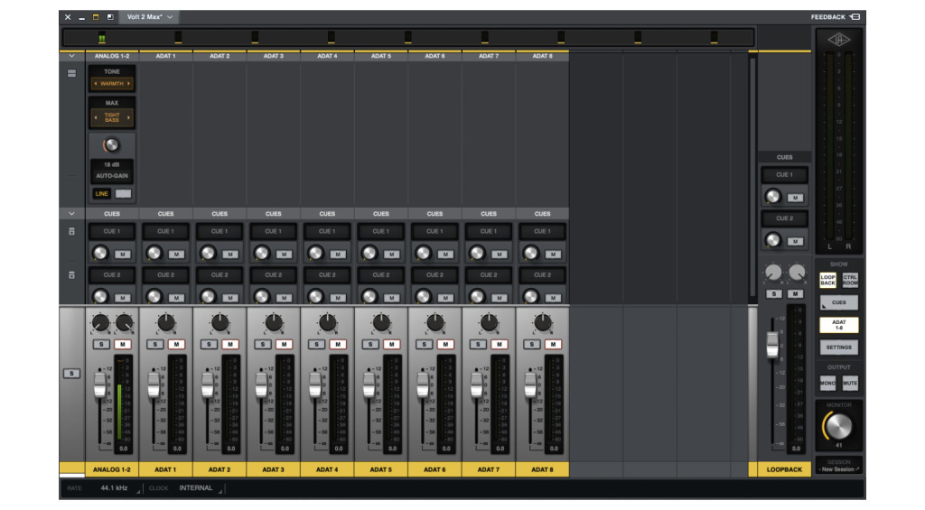
Task: Click the white split-view icon in title bar
Action: [x=110, y=17]
